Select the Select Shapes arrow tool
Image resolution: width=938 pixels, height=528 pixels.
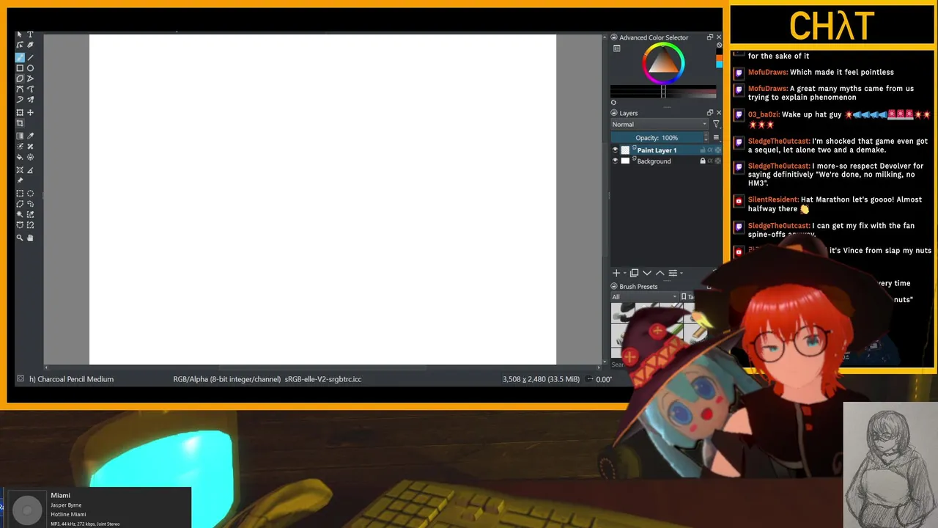click(x=20, y=34)
